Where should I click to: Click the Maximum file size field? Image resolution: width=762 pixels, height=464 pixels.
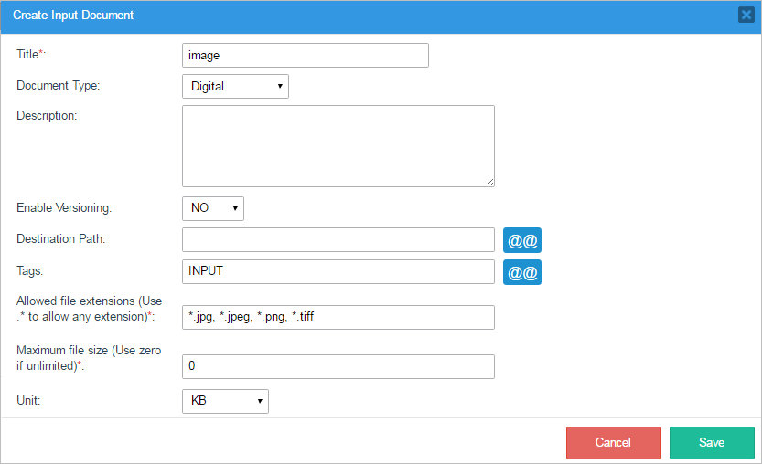338,366
